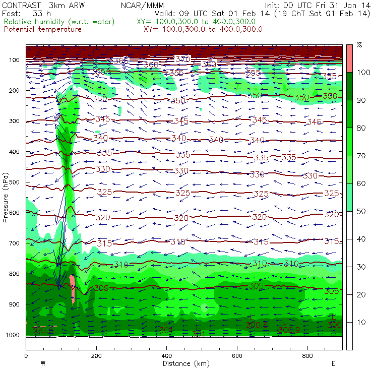Image resolution: width=373 pixels, height=373 pixels.
Task: Select the 80–90% green colorbar swatch
Action: (349, 114)
